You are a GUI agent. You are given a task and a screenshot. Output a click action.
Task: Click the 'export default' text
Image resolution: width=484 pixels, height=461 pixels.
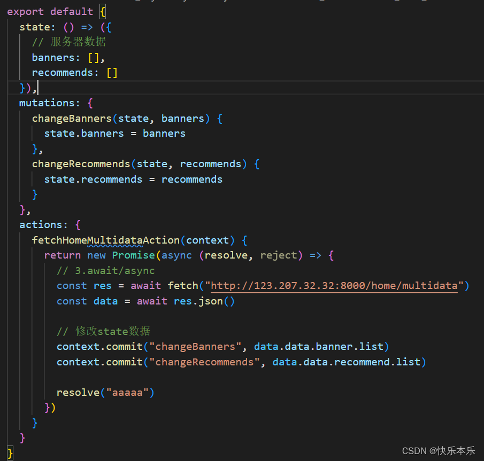50,12
